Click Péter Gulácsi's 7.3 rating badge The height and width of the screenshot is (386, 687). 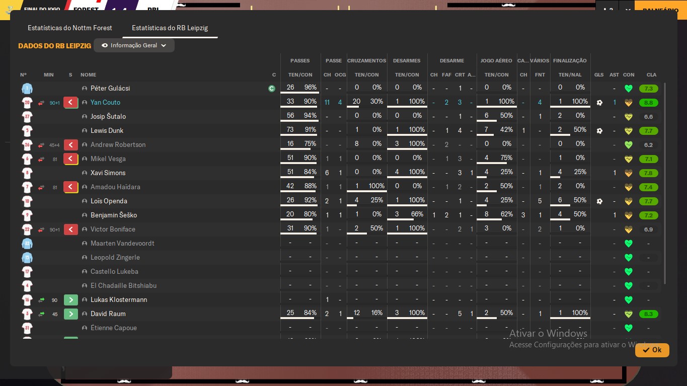[x=648, y=89]
